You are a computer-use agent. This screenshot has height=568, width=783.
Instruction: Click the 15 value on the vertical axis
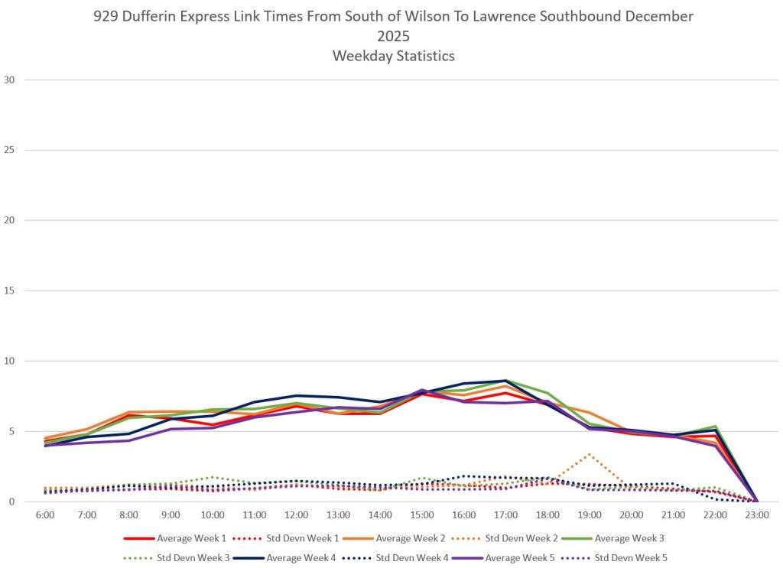tap(9, 290)
